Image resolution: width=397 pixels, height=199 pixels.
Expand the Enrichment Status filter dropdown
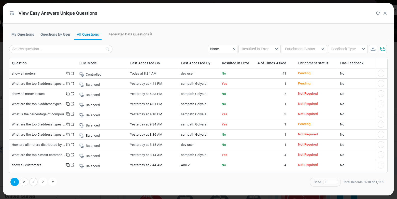[x=304, y=49]
